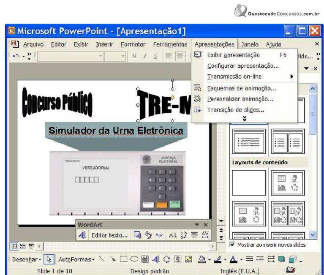Select the Line drawing tool
Image resolution: width=324 pixels, height=275 pixels.
pos(102,259)
